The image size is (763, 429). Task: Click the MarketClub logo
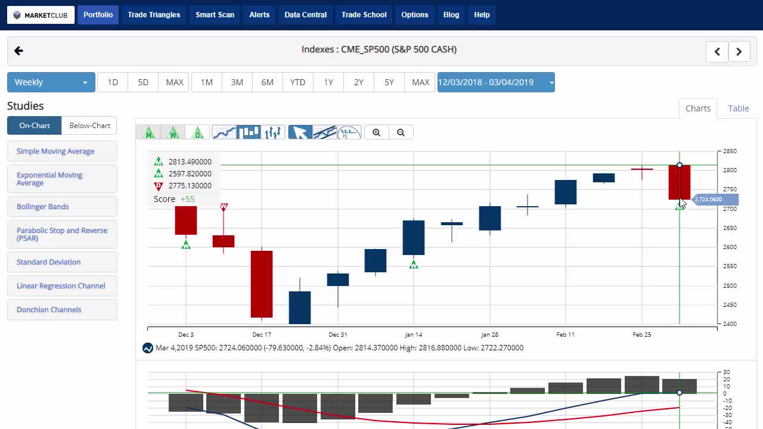pyautogui.click(x=41, y=15)
